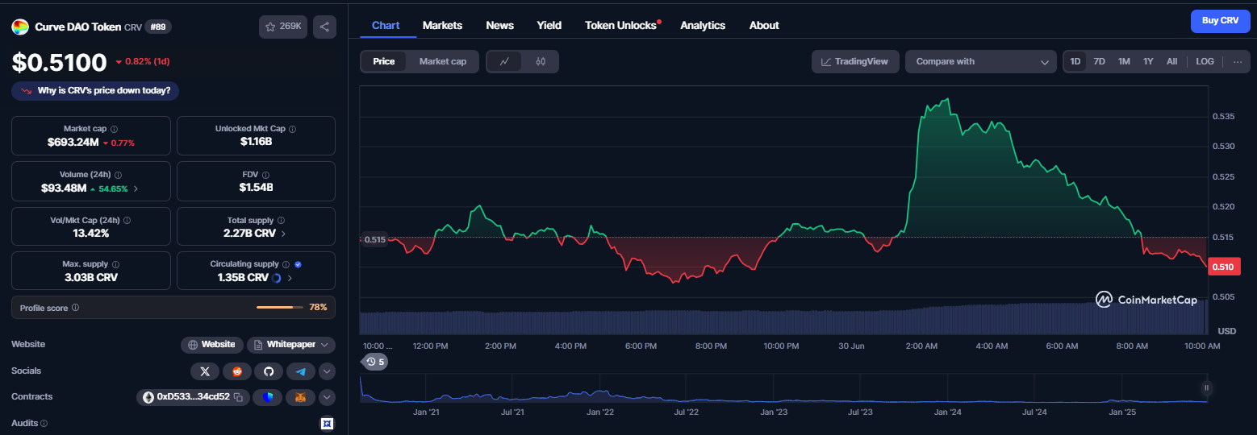Add CRV to watchlist with star icon
The image size is (1257, 435).
[283, 27]
